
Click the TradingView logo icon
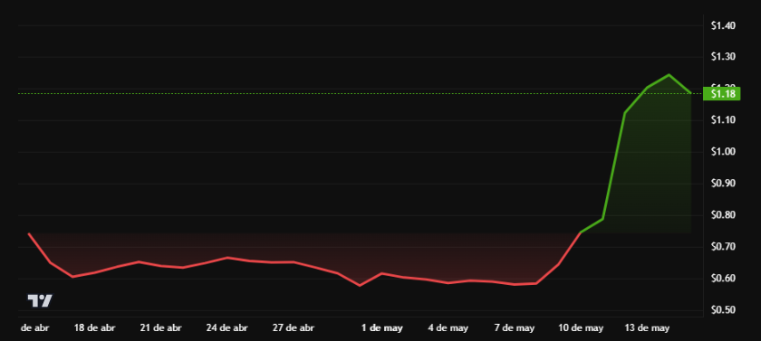coord(40,301)
